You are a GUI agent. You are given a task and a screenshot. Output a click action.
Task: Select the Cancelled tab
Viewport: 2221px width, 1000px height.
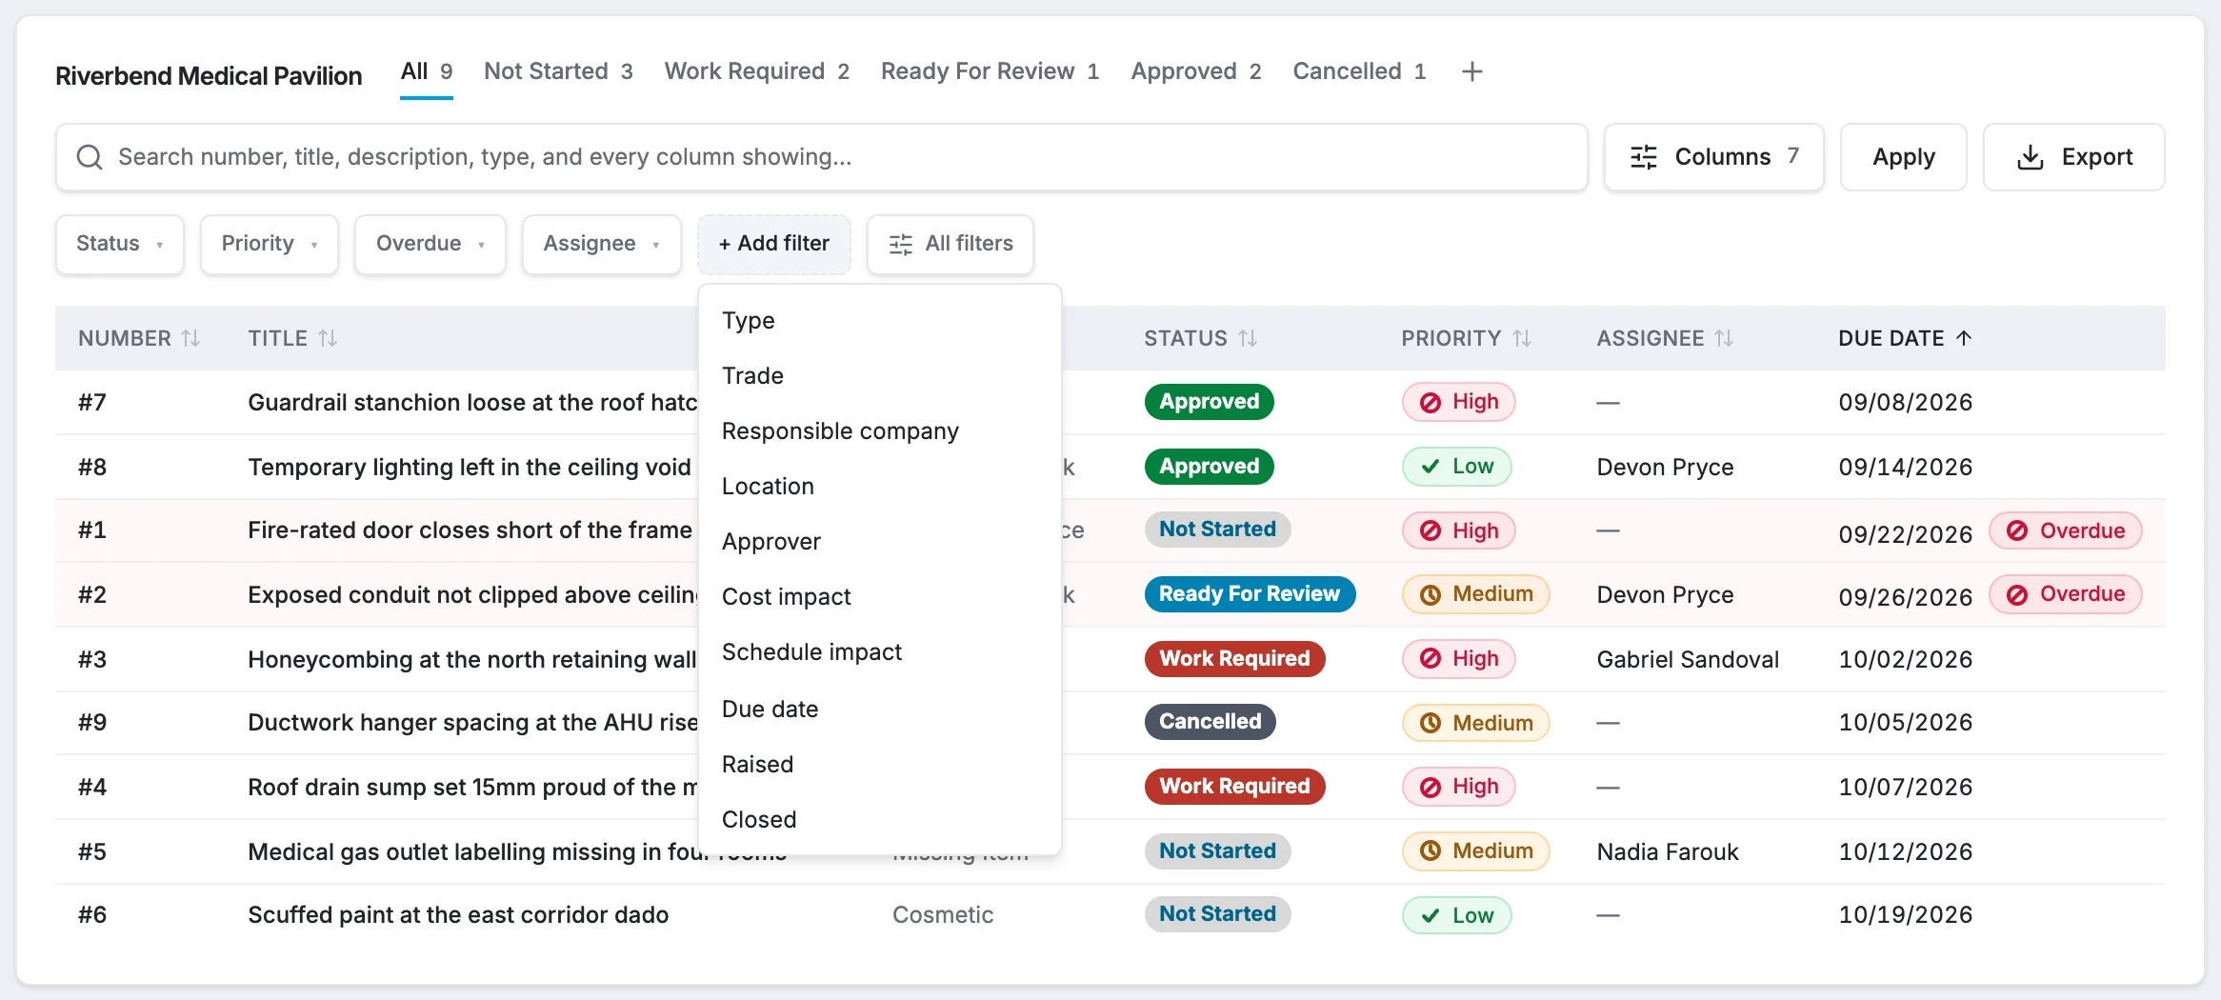1359,71
